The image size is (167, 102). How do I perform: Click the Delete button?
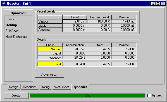tap(16, 96)
